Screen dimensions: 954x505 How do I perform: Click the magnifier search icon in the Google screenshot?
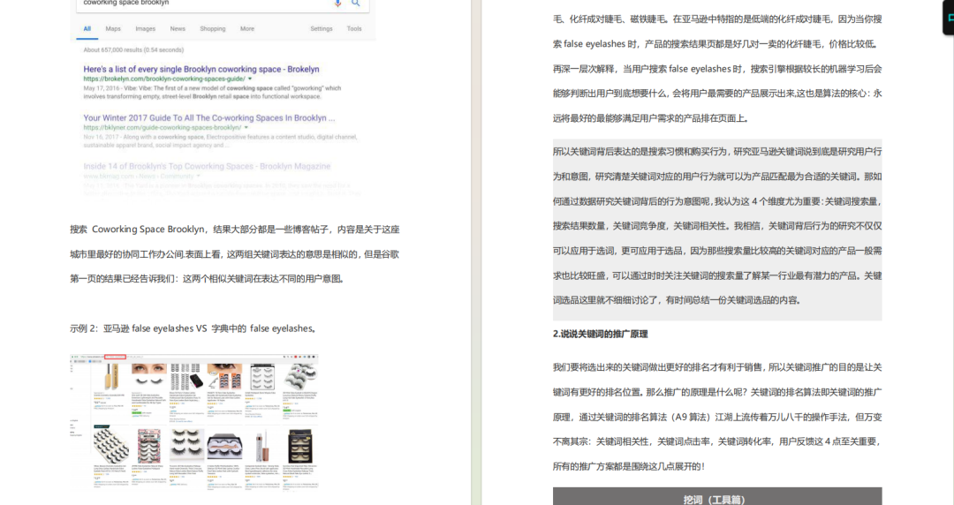(x=356, y=3)
